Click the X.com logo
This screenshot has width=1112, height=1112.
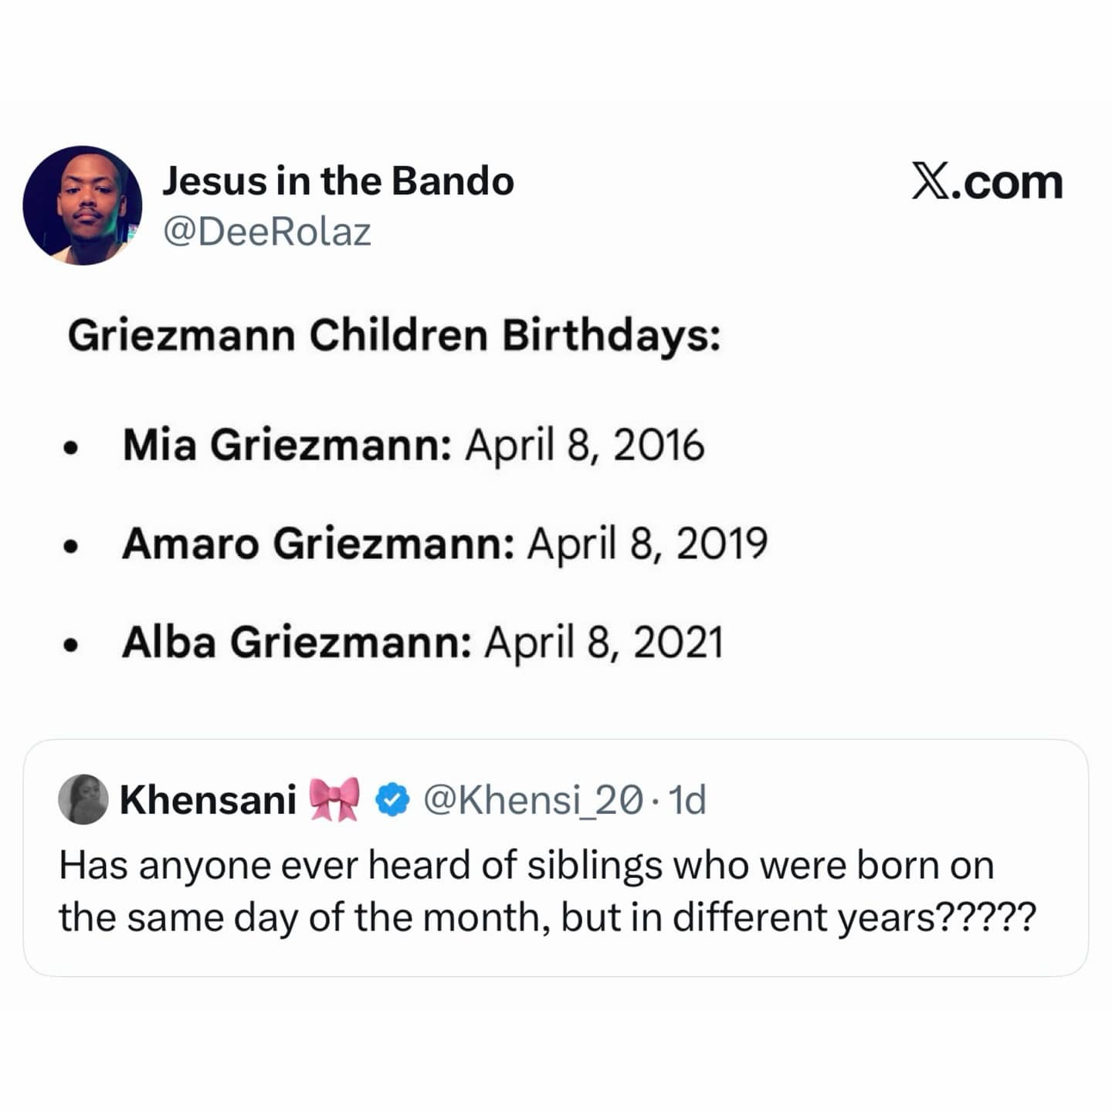[x=985, y=182]
